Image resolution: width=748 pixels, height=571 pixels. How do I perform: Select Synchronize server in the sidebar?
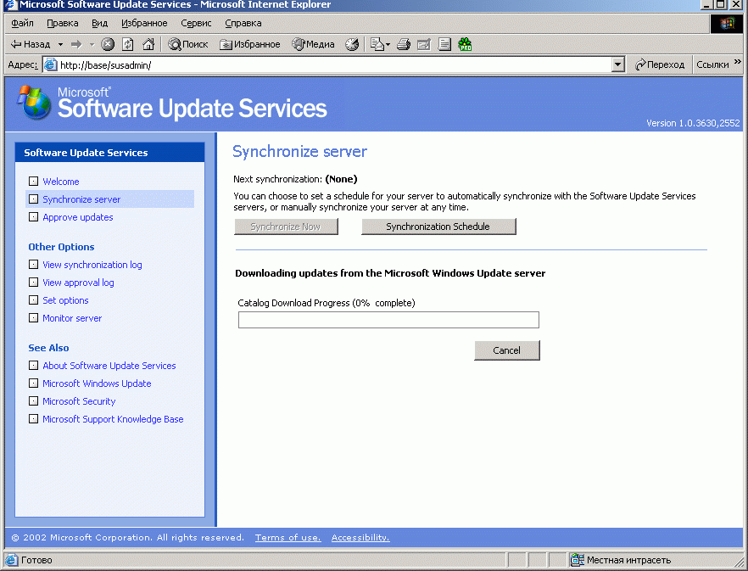click(x=81, y=199)
